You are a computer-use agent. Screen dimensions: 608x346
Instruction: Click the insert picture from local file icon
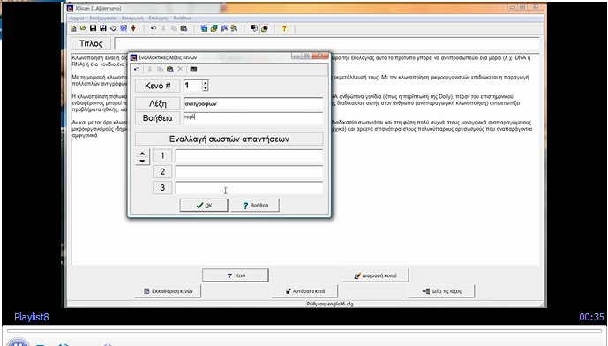(x=214, y=28)
